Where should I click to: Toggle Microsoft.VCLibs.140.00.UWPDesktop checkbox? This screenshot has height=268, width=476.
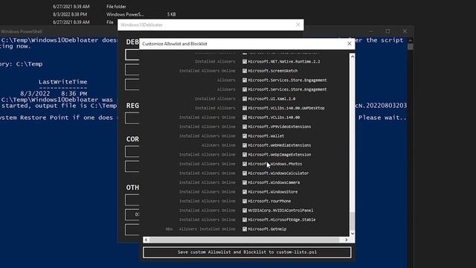coord(245,108)
